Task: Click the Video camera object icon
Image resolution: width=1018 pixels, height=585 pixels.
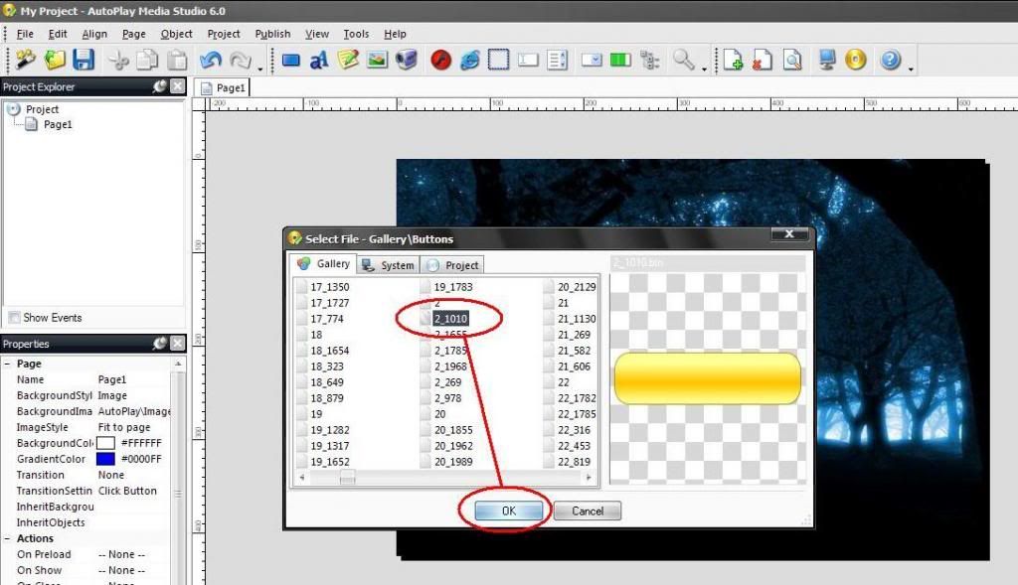Action: tap(406, 61)
